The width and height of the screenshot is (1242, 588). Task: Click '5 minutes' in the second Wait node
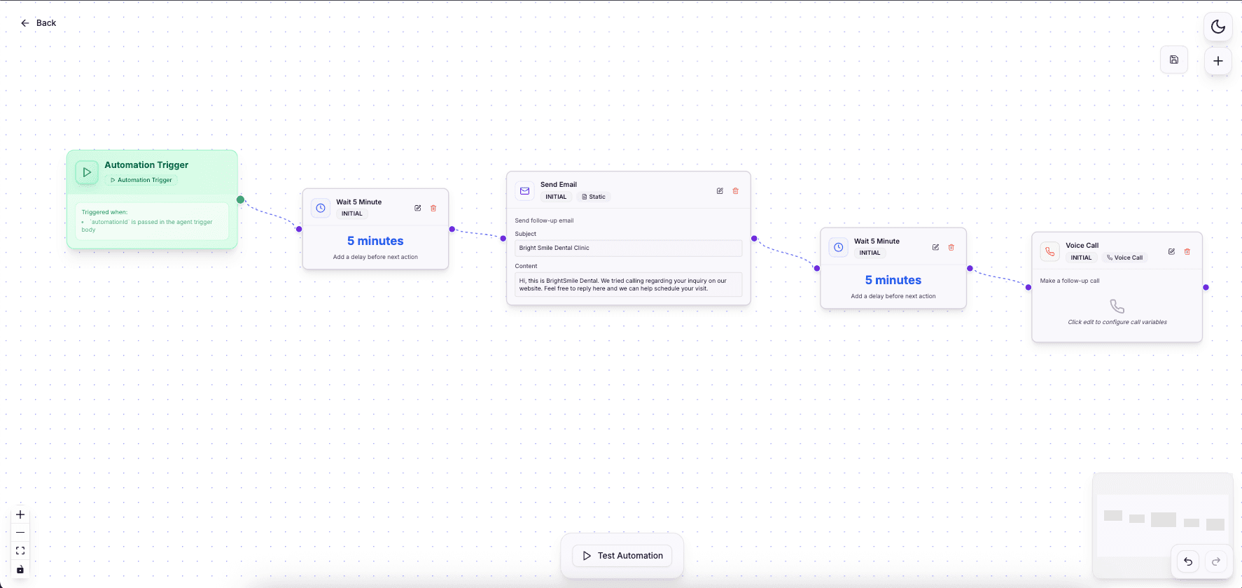pyautogui.click(x=893, y=280)
